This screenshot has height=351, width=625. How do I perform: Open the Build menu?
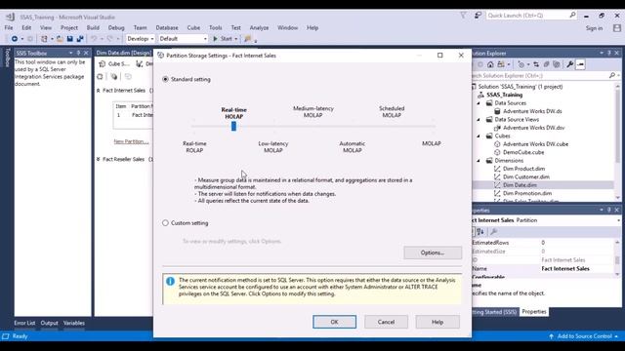point(93,28)
